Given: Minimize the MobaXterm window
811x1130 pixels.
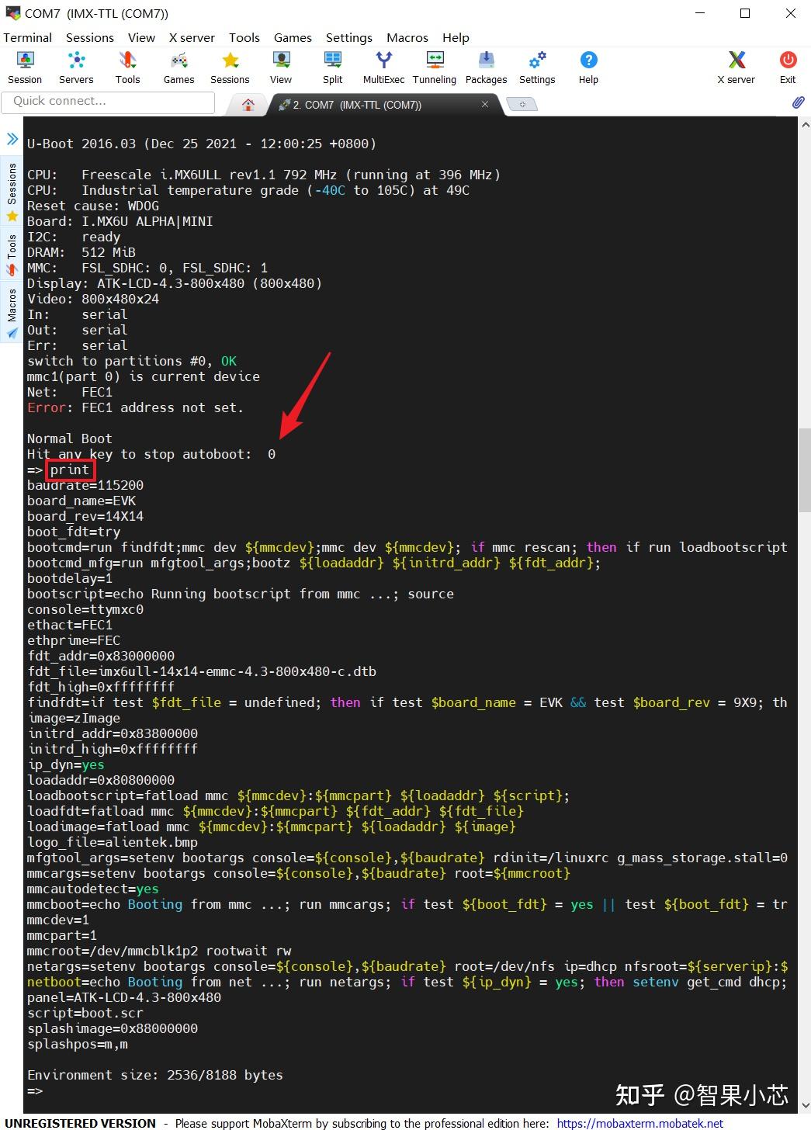Looking at the screenshot, I should 702,13.
